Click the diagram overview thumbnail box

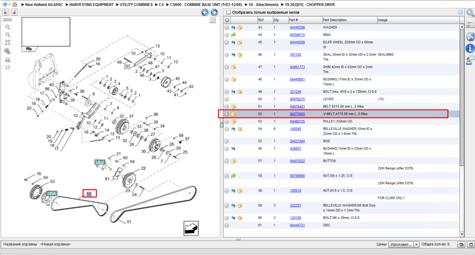tap(46, 32)
